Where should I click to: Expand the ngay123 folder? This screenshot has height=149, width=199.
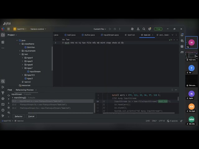point(22,75)
